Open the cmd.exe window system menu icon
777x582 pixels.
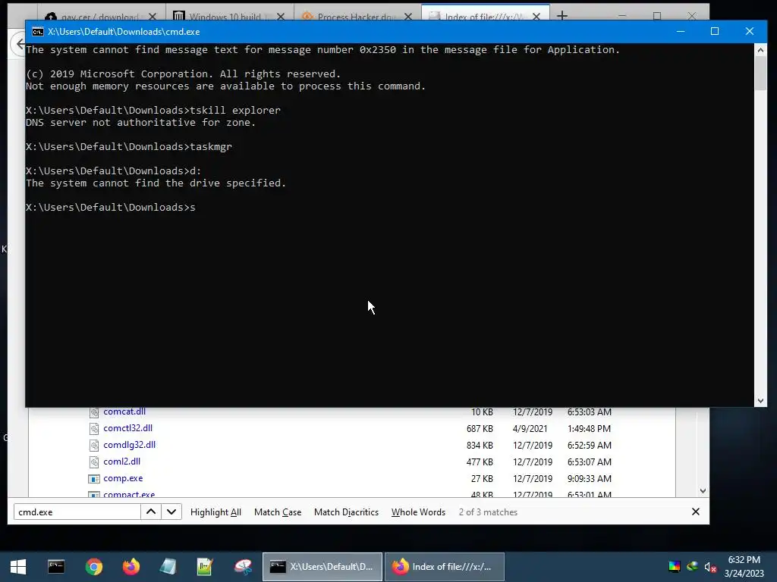point(37,32)
